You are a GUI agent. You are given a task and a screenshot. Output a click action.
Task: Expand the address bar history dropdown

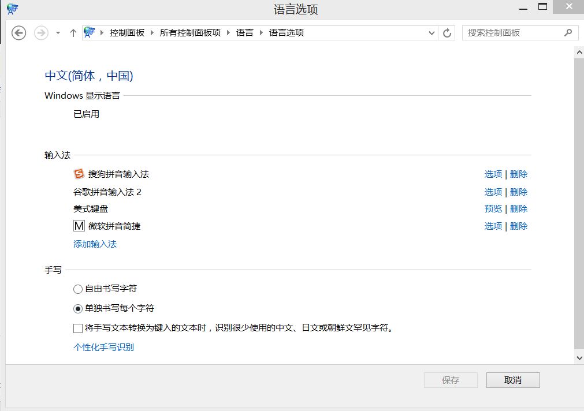point(431,33)
